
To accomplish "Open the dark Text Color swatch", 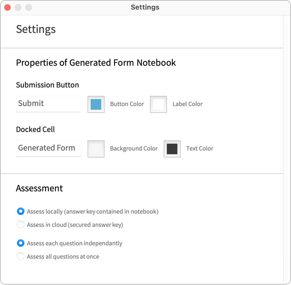I will click(x=172, y=149).
